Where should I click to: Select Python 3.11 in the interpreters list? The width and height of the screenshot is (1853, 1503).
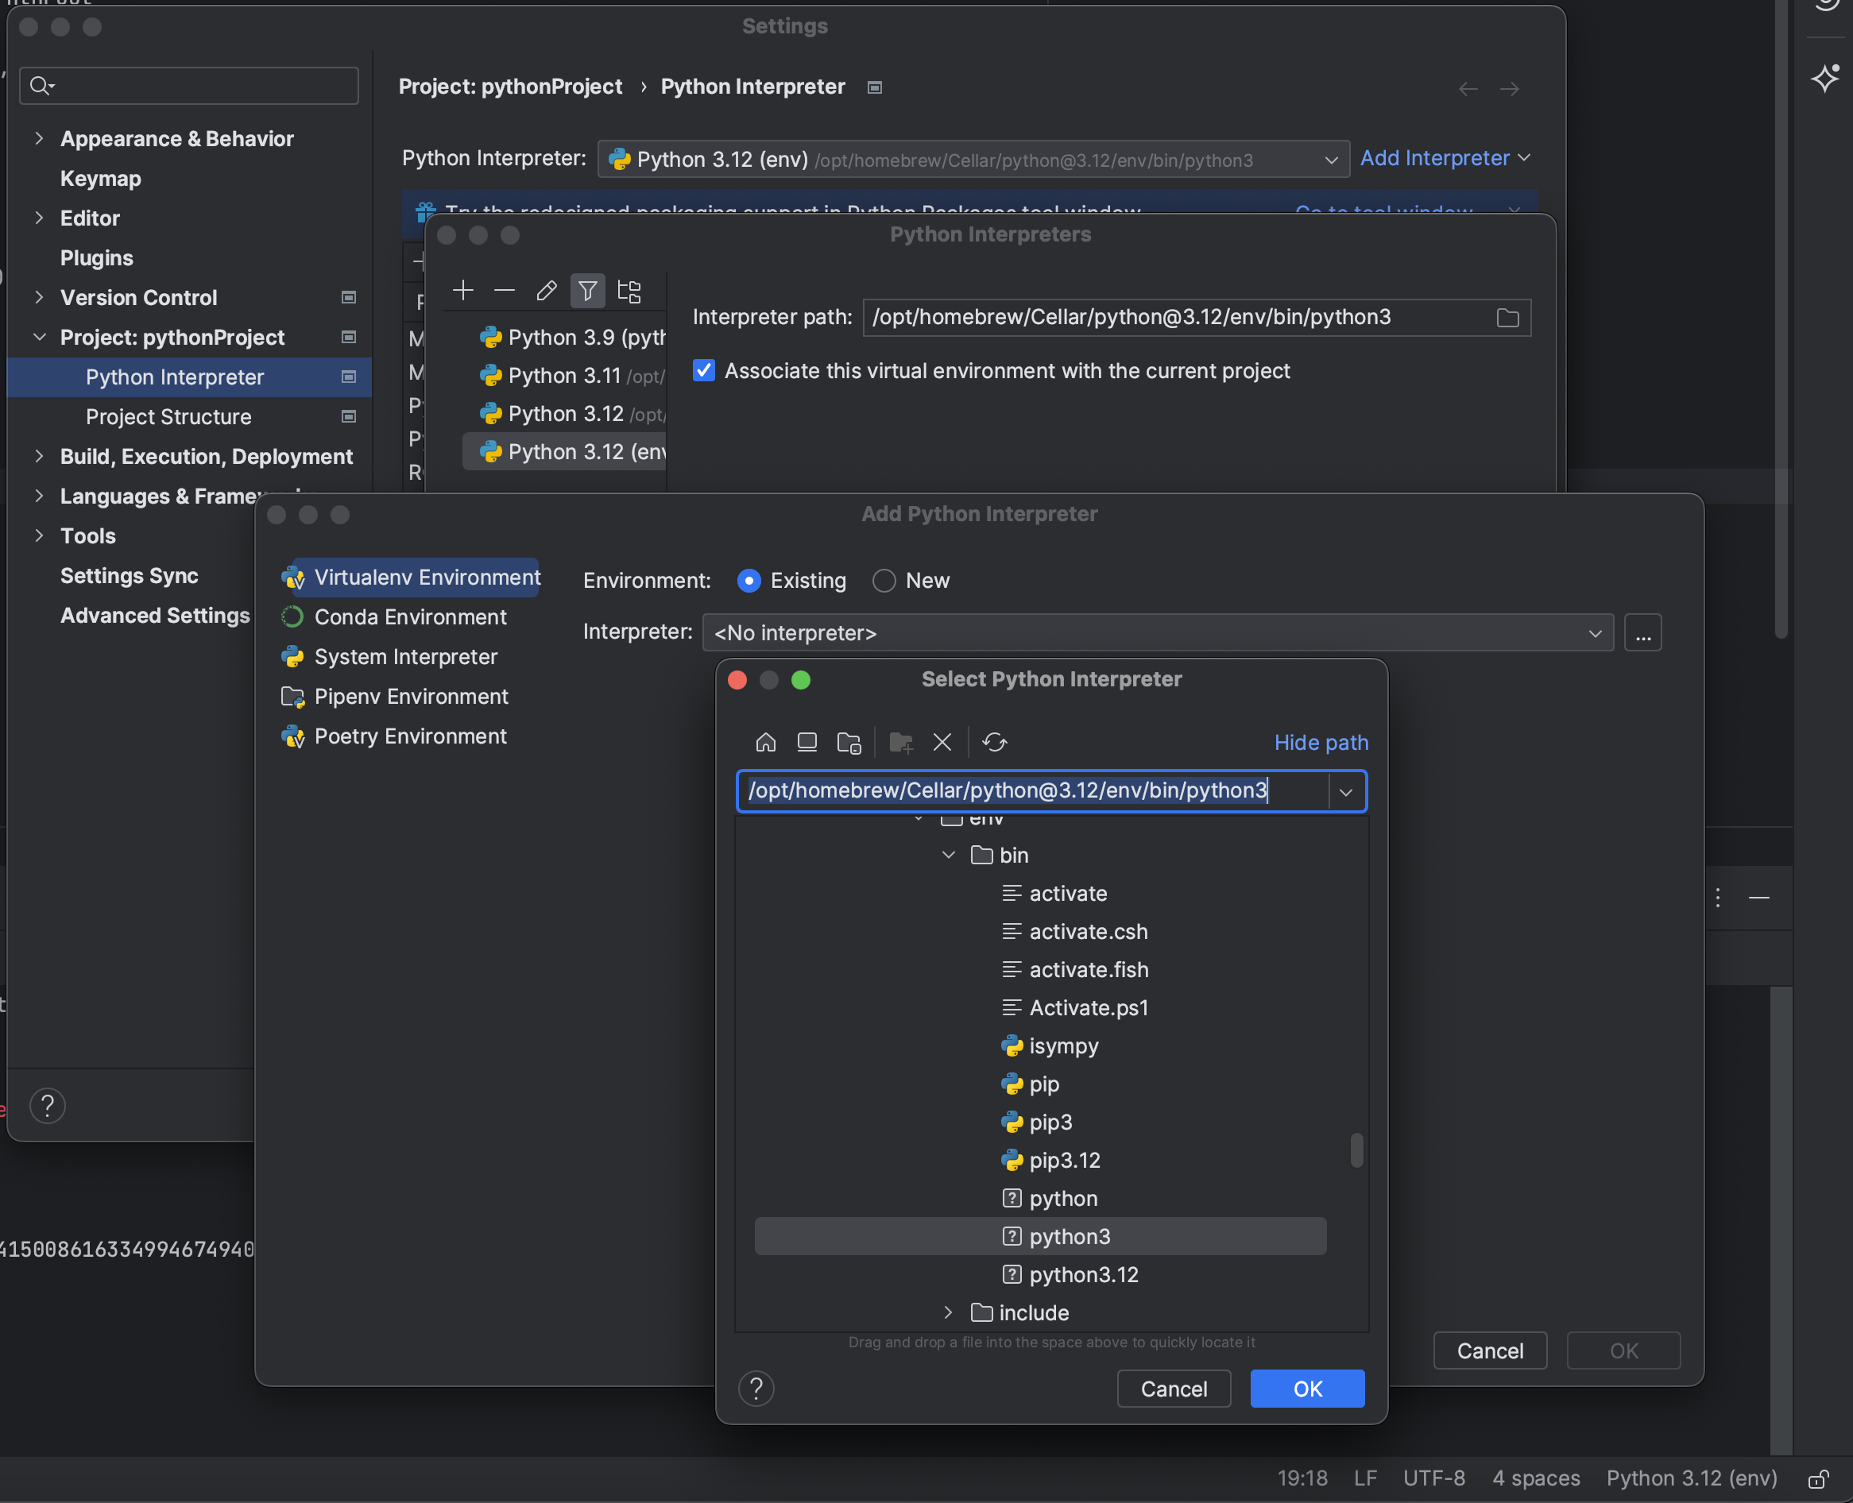coord(564,376)
